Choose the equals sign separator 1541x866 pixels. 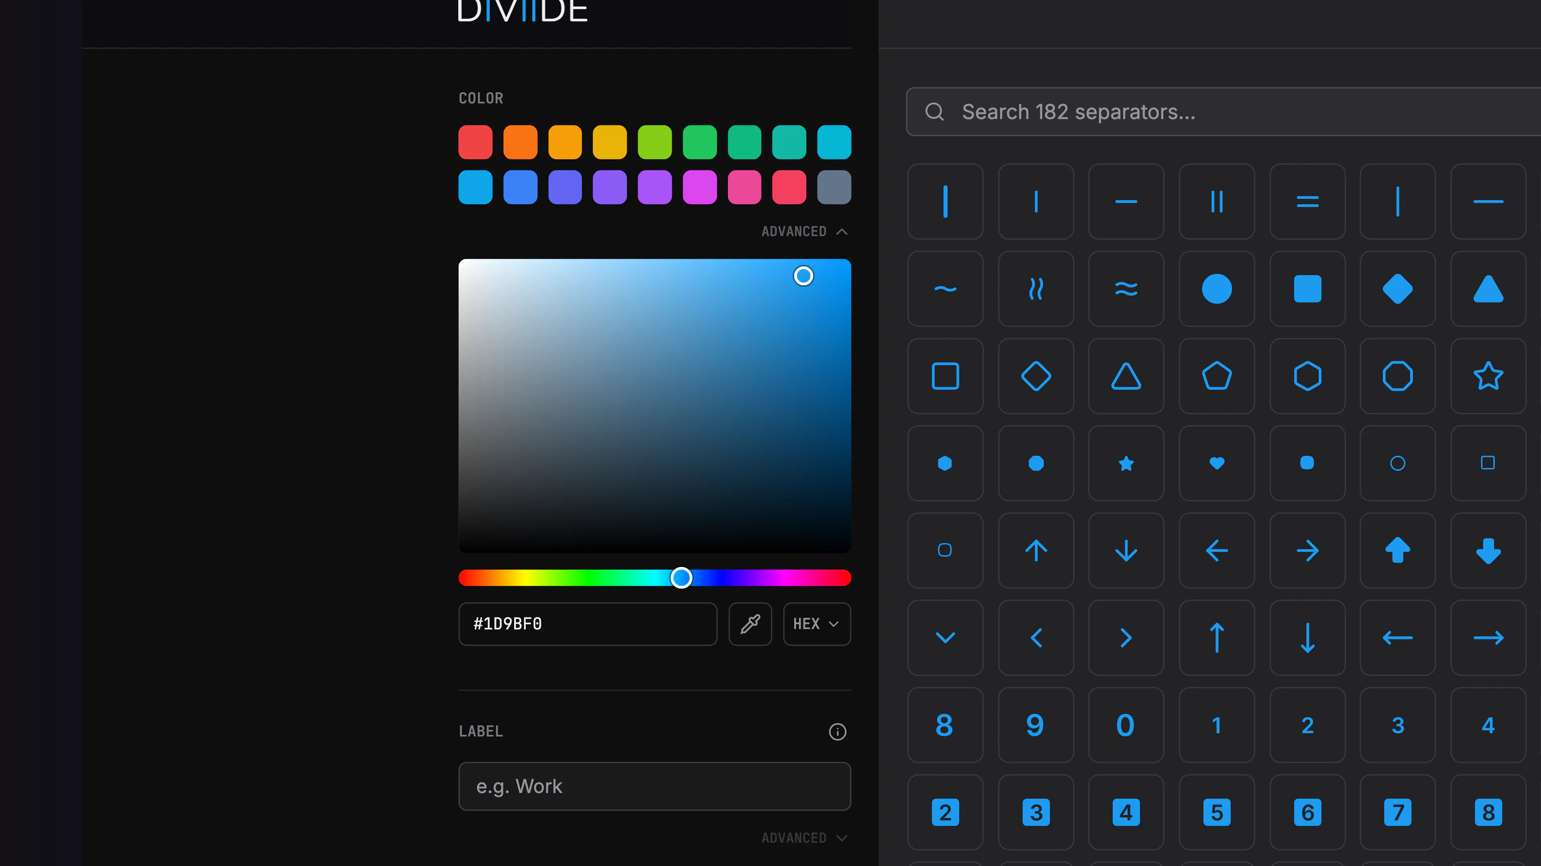pos(1307,201)
